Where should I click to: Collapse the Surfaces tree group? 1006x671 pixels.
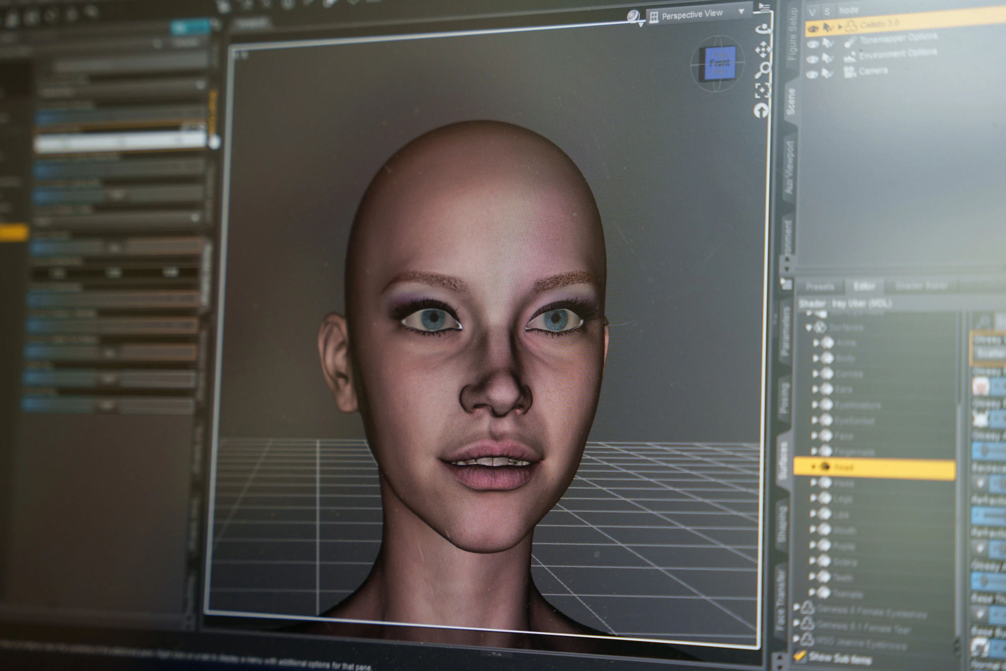[x=809, y=328]
